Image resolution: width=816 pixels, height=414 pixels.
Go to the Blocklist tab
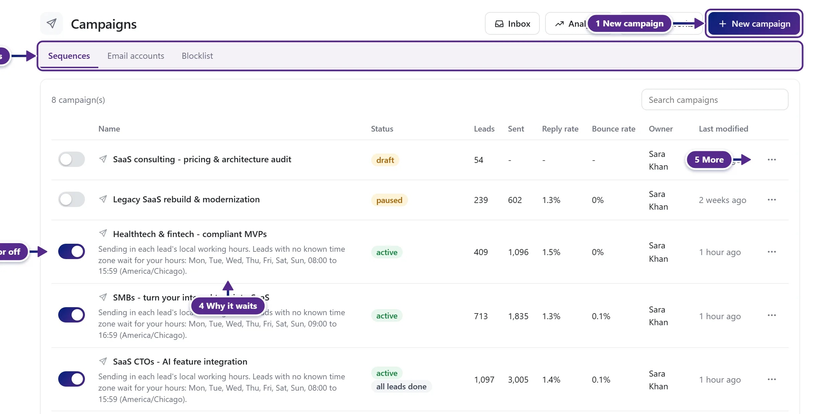(197, 56)
